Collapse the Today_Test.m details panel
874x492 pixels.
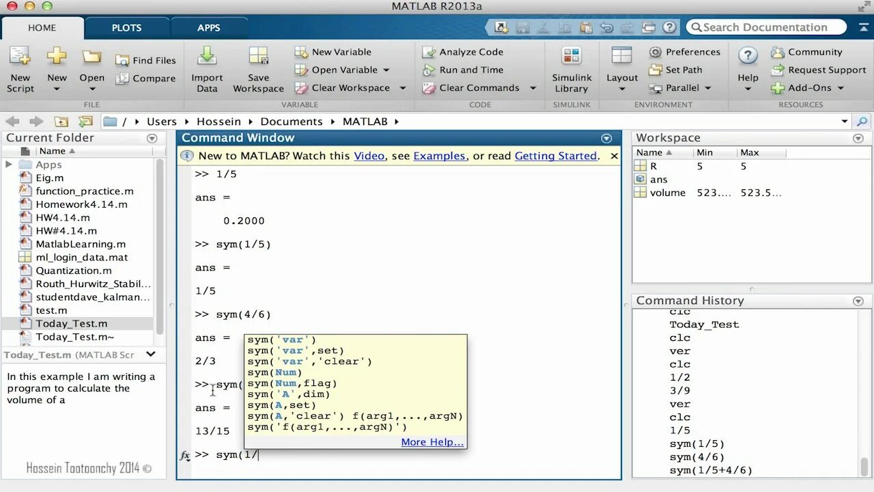point(151,355)
